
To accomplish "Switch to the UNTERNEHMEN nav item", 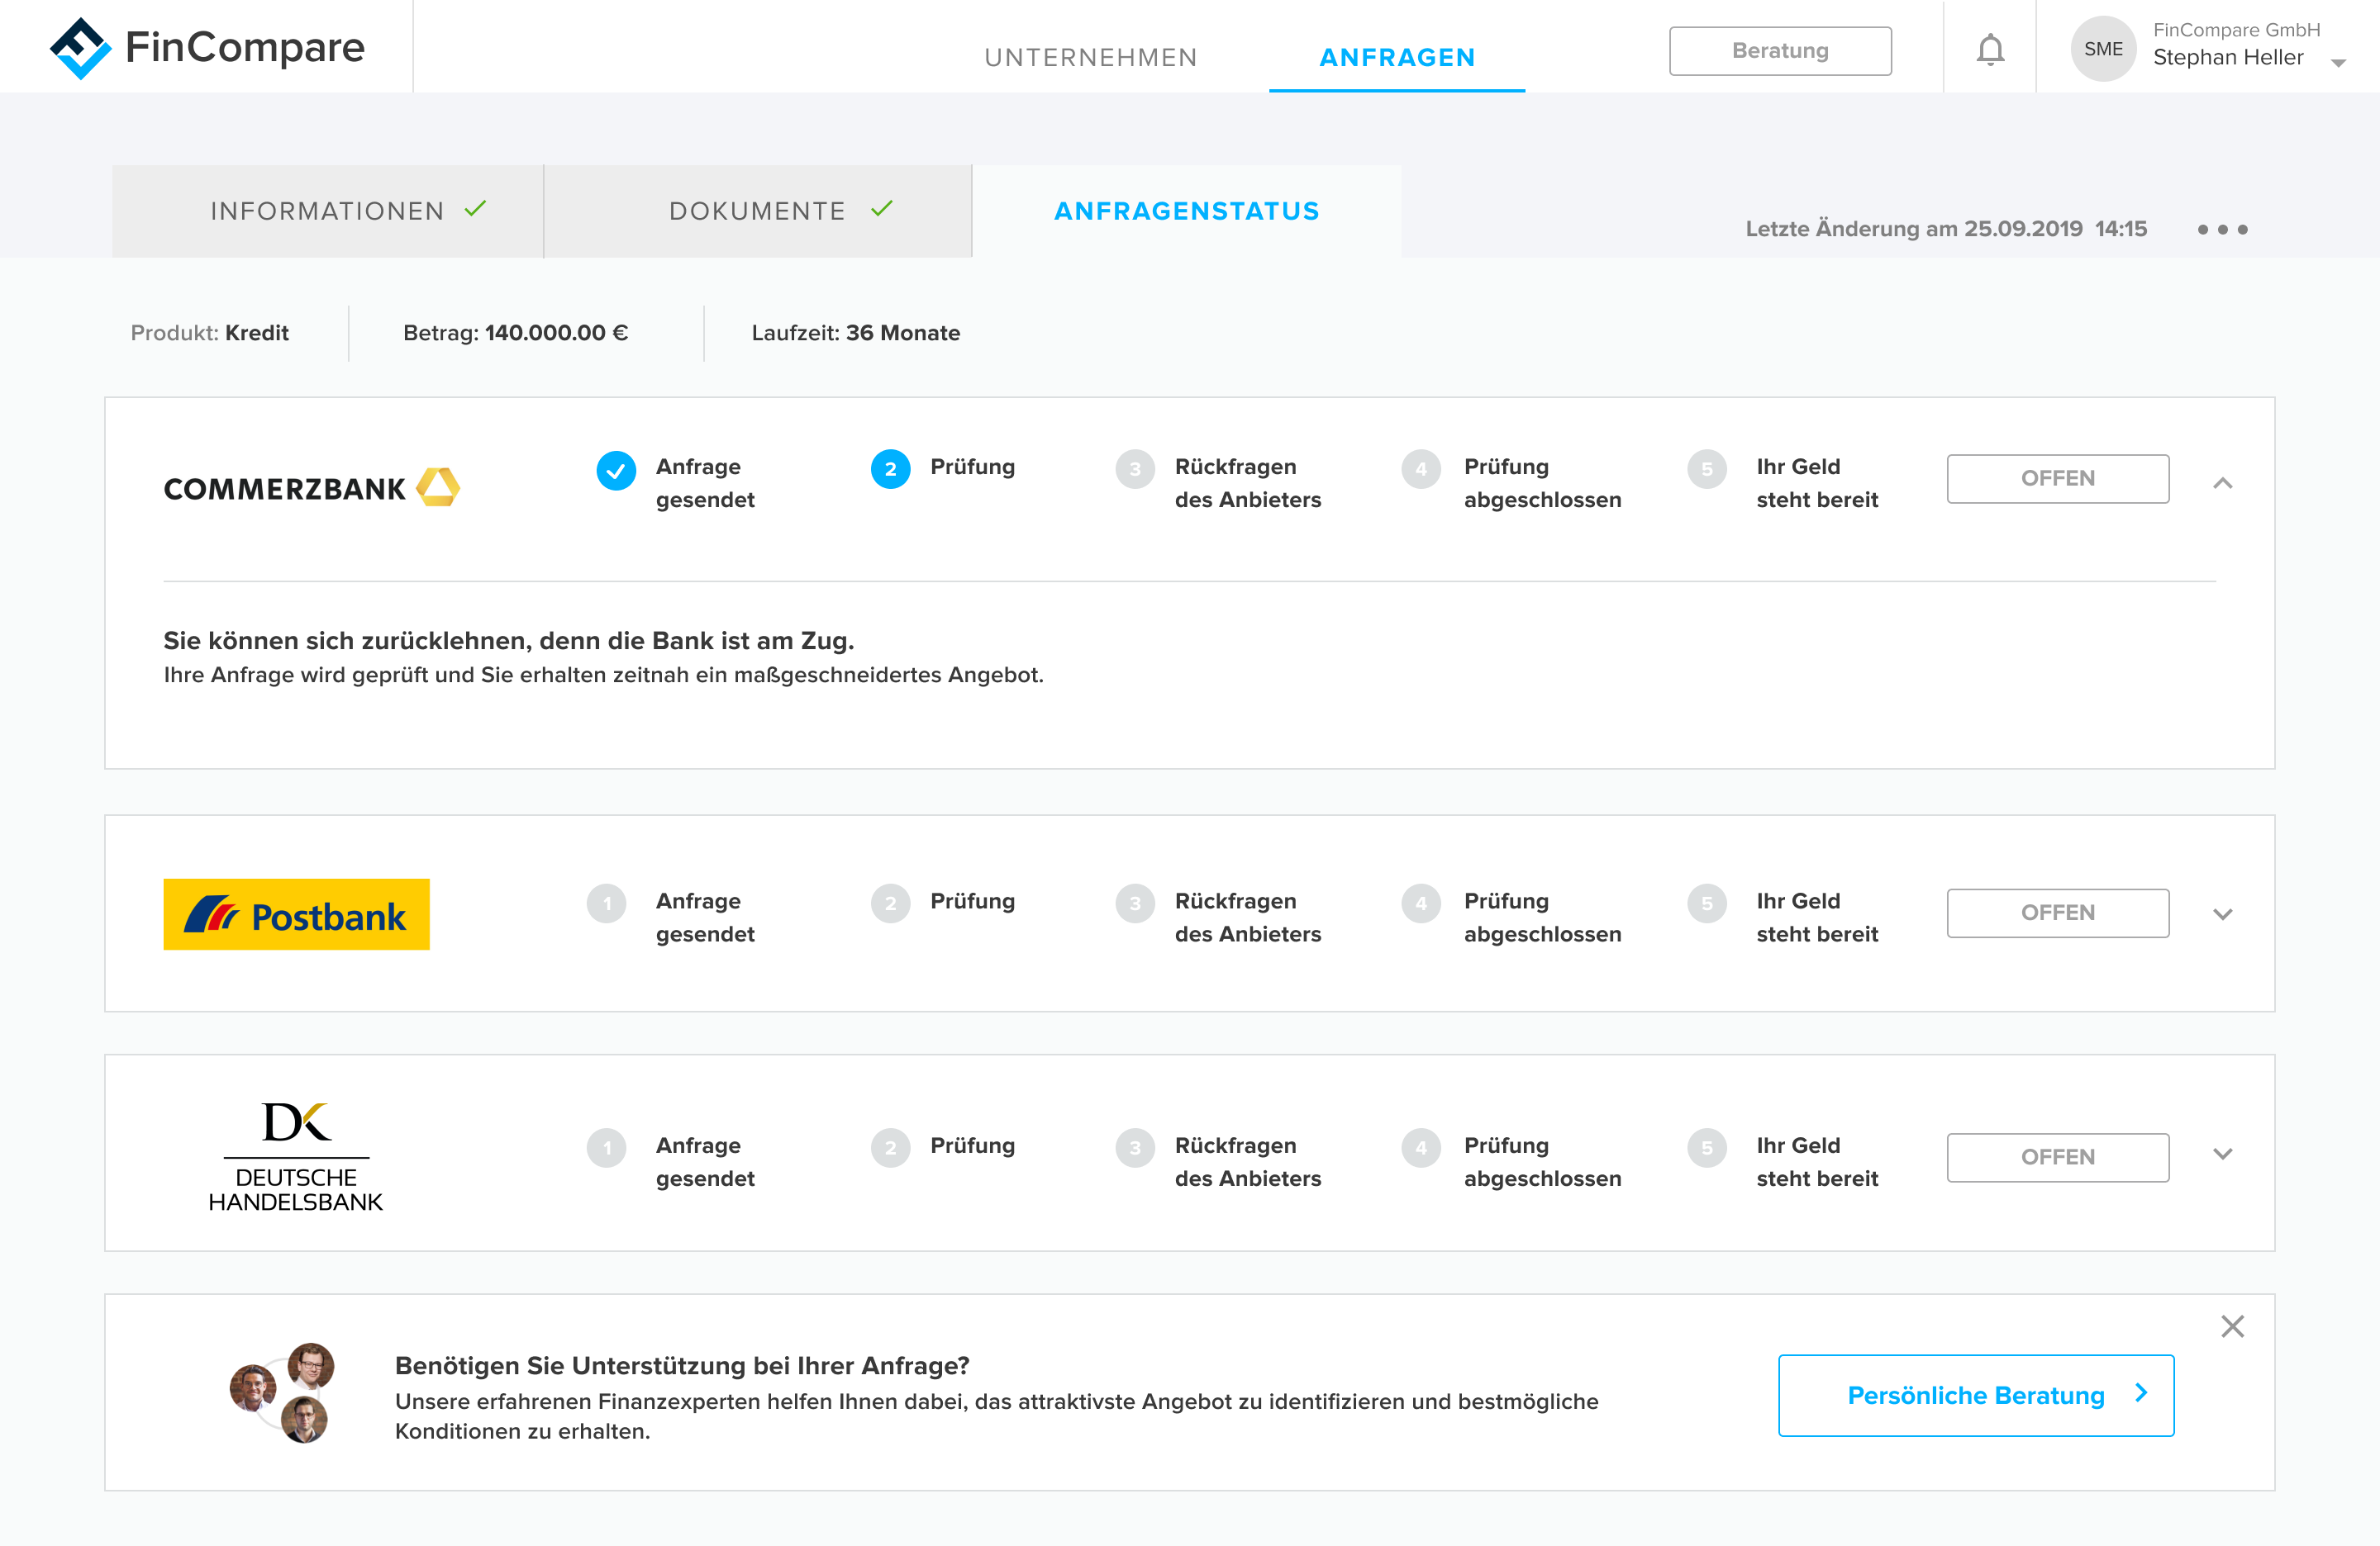I will coord(1091,57).
